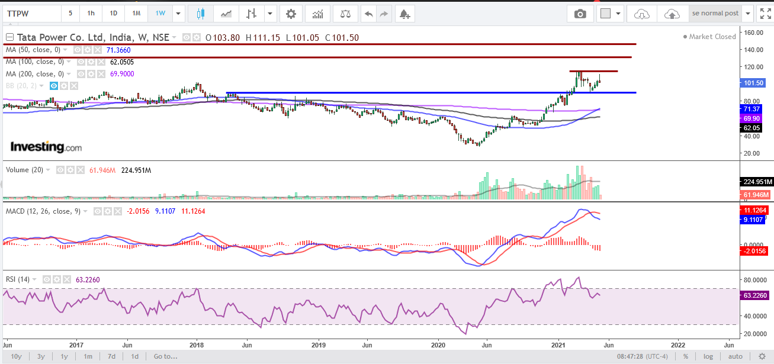This screenshot has height=364, width=774.
Task: Hide the MA 200 line with eye icon
Action: (x=82, y=73)
